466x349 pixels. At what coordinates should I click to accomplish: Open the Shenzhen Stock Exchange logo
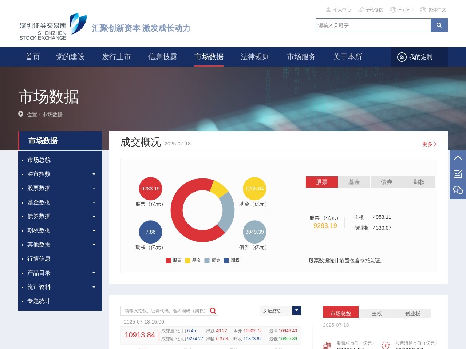53,27
